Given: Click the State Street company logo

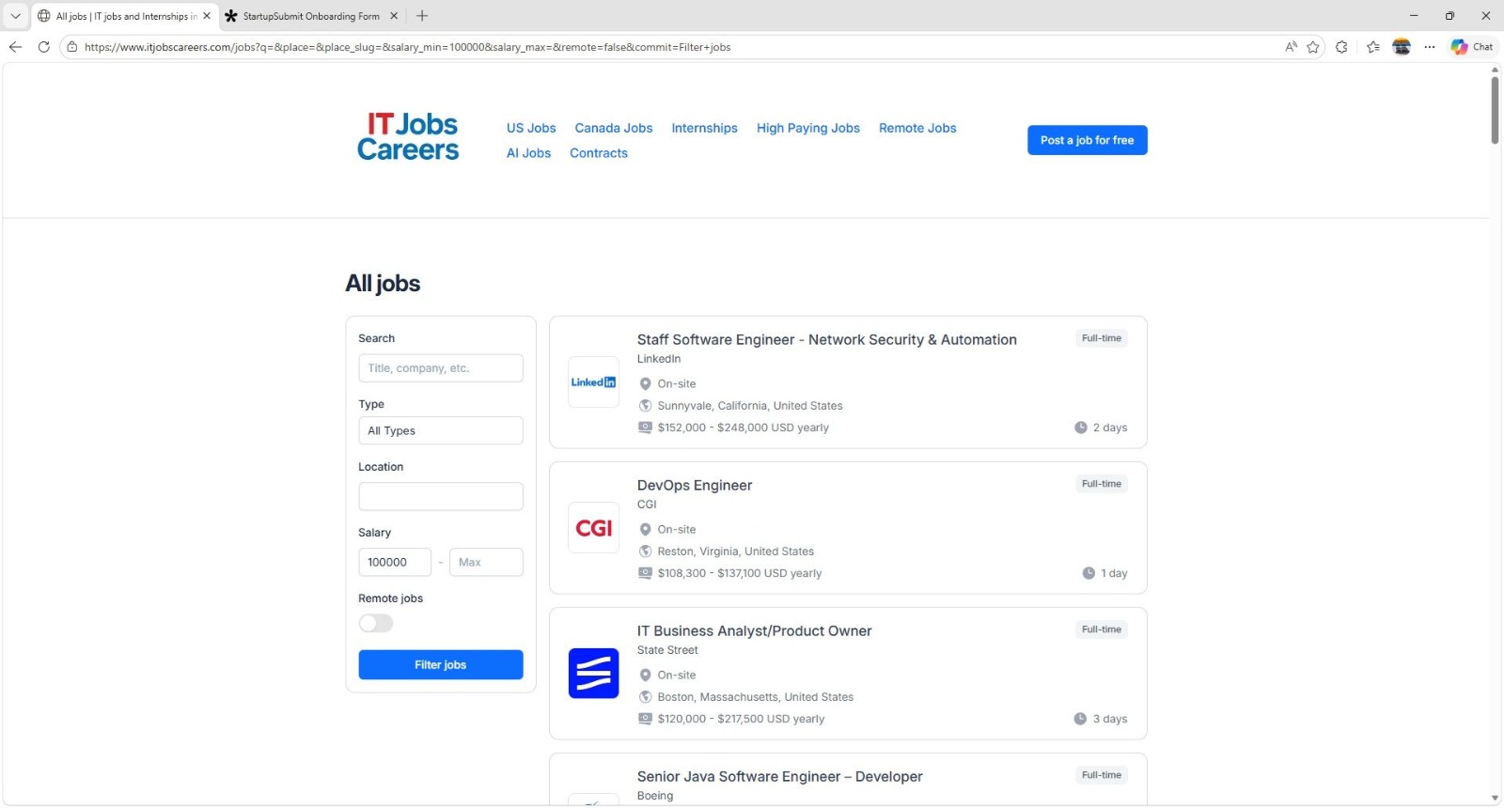Looking at the screenshot, I should [593, 674].
